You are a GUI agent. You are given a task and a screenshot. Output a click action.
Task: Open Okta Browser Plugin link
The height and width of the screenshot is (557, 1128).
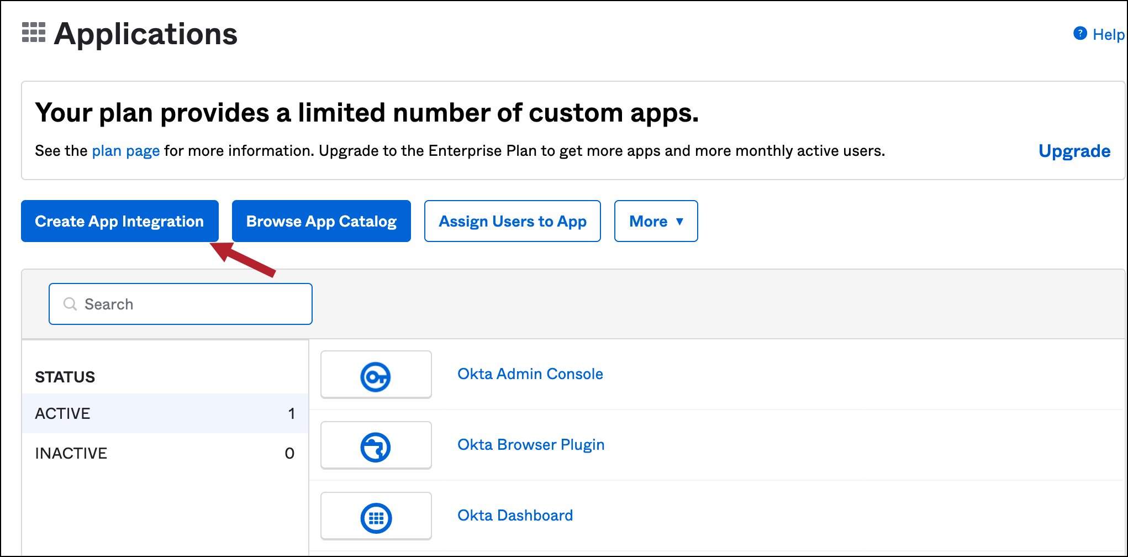point(530,445)
